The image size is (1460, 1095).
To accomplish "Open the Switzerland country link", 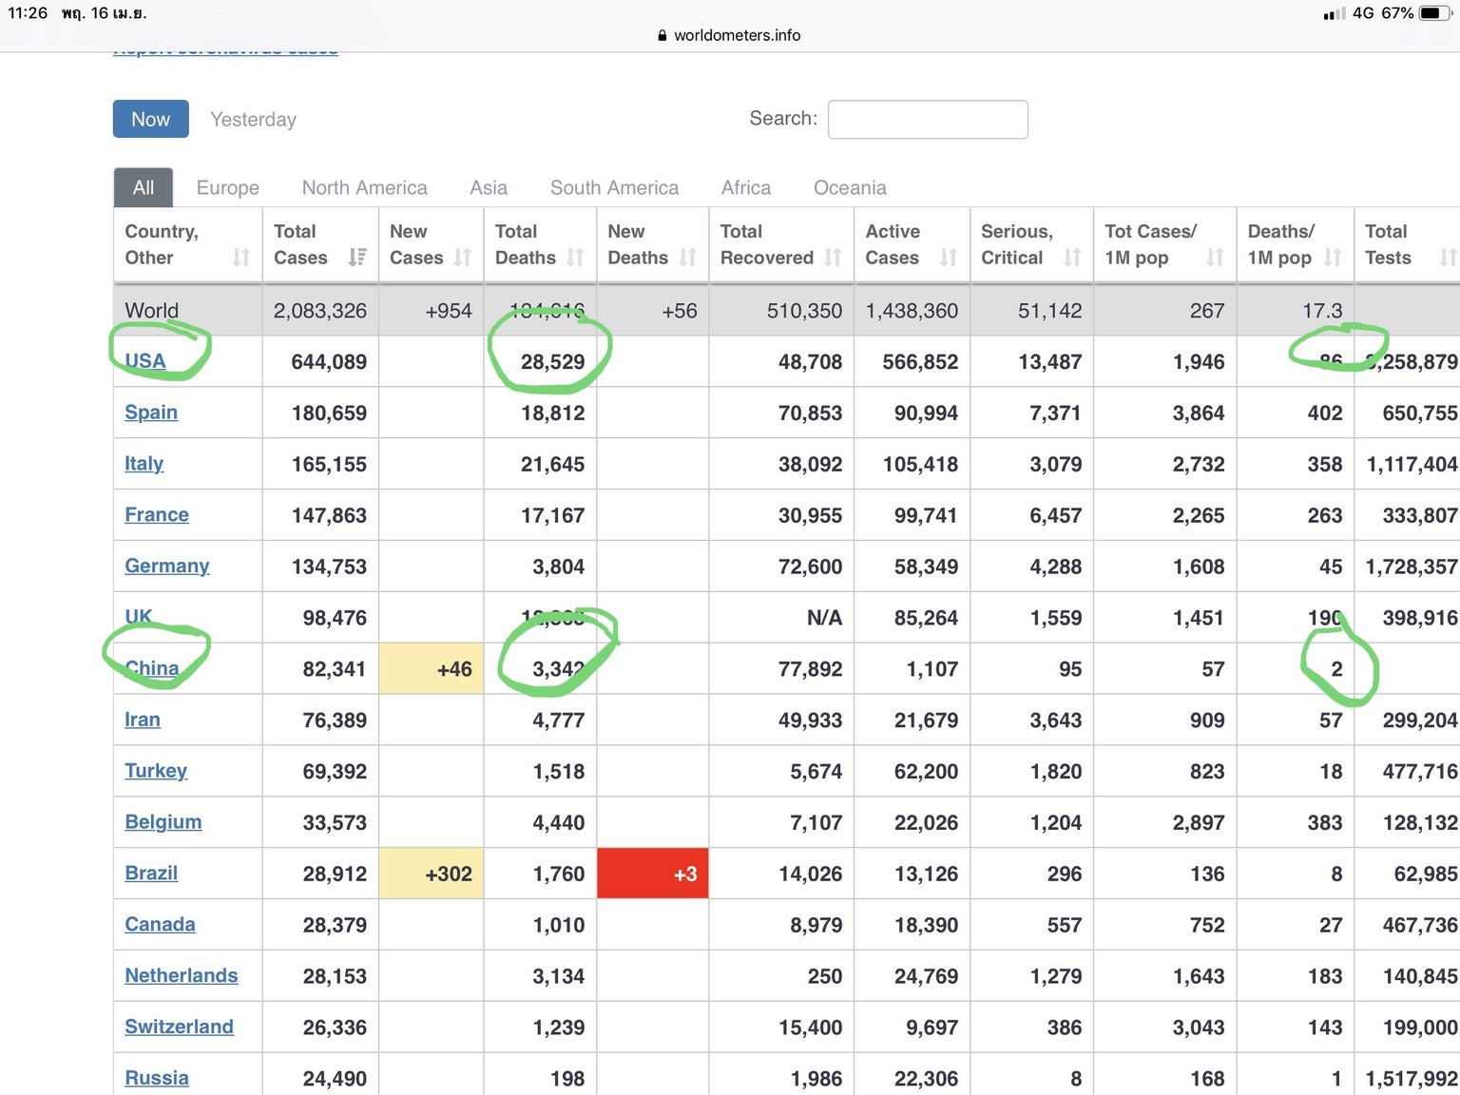I will point(179,1028).
